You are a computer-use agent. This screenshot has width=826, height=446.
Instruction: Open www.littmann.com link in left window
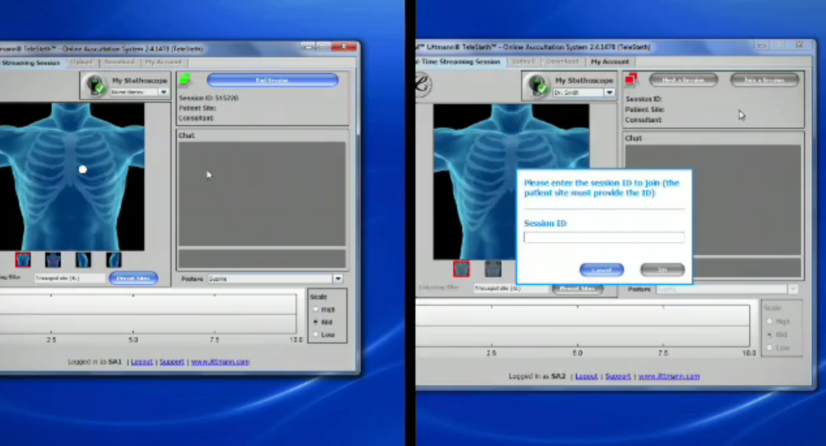(220, 362)
